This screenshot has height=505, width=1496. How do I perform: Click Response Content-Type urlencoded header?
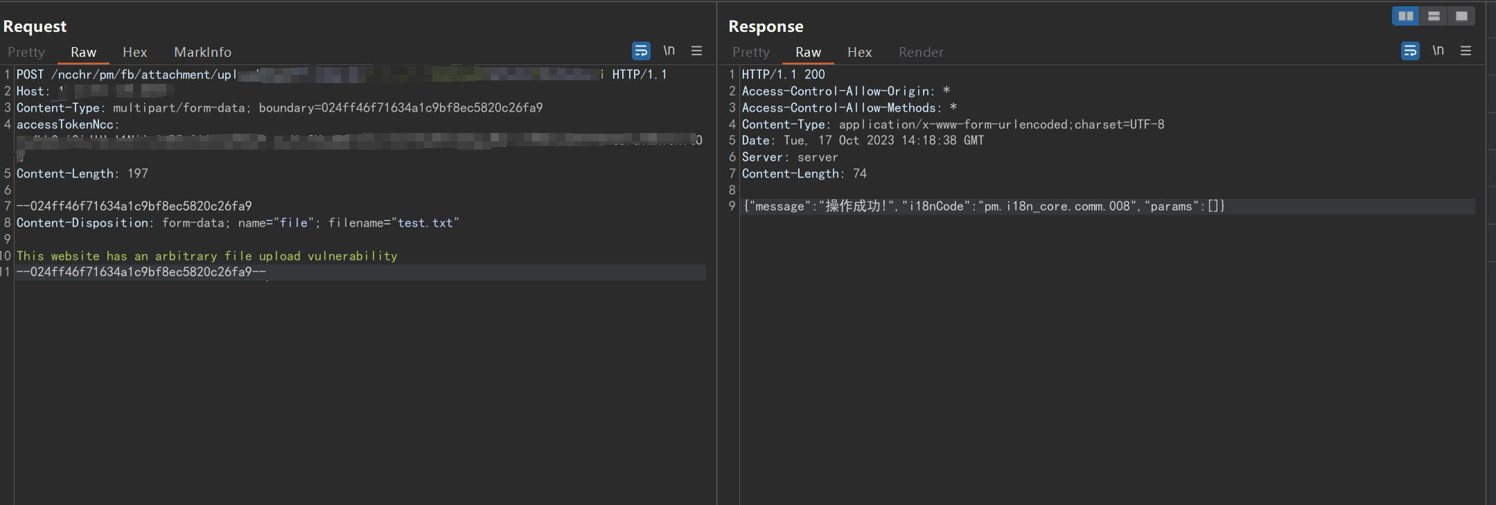[x=953, y=124]
